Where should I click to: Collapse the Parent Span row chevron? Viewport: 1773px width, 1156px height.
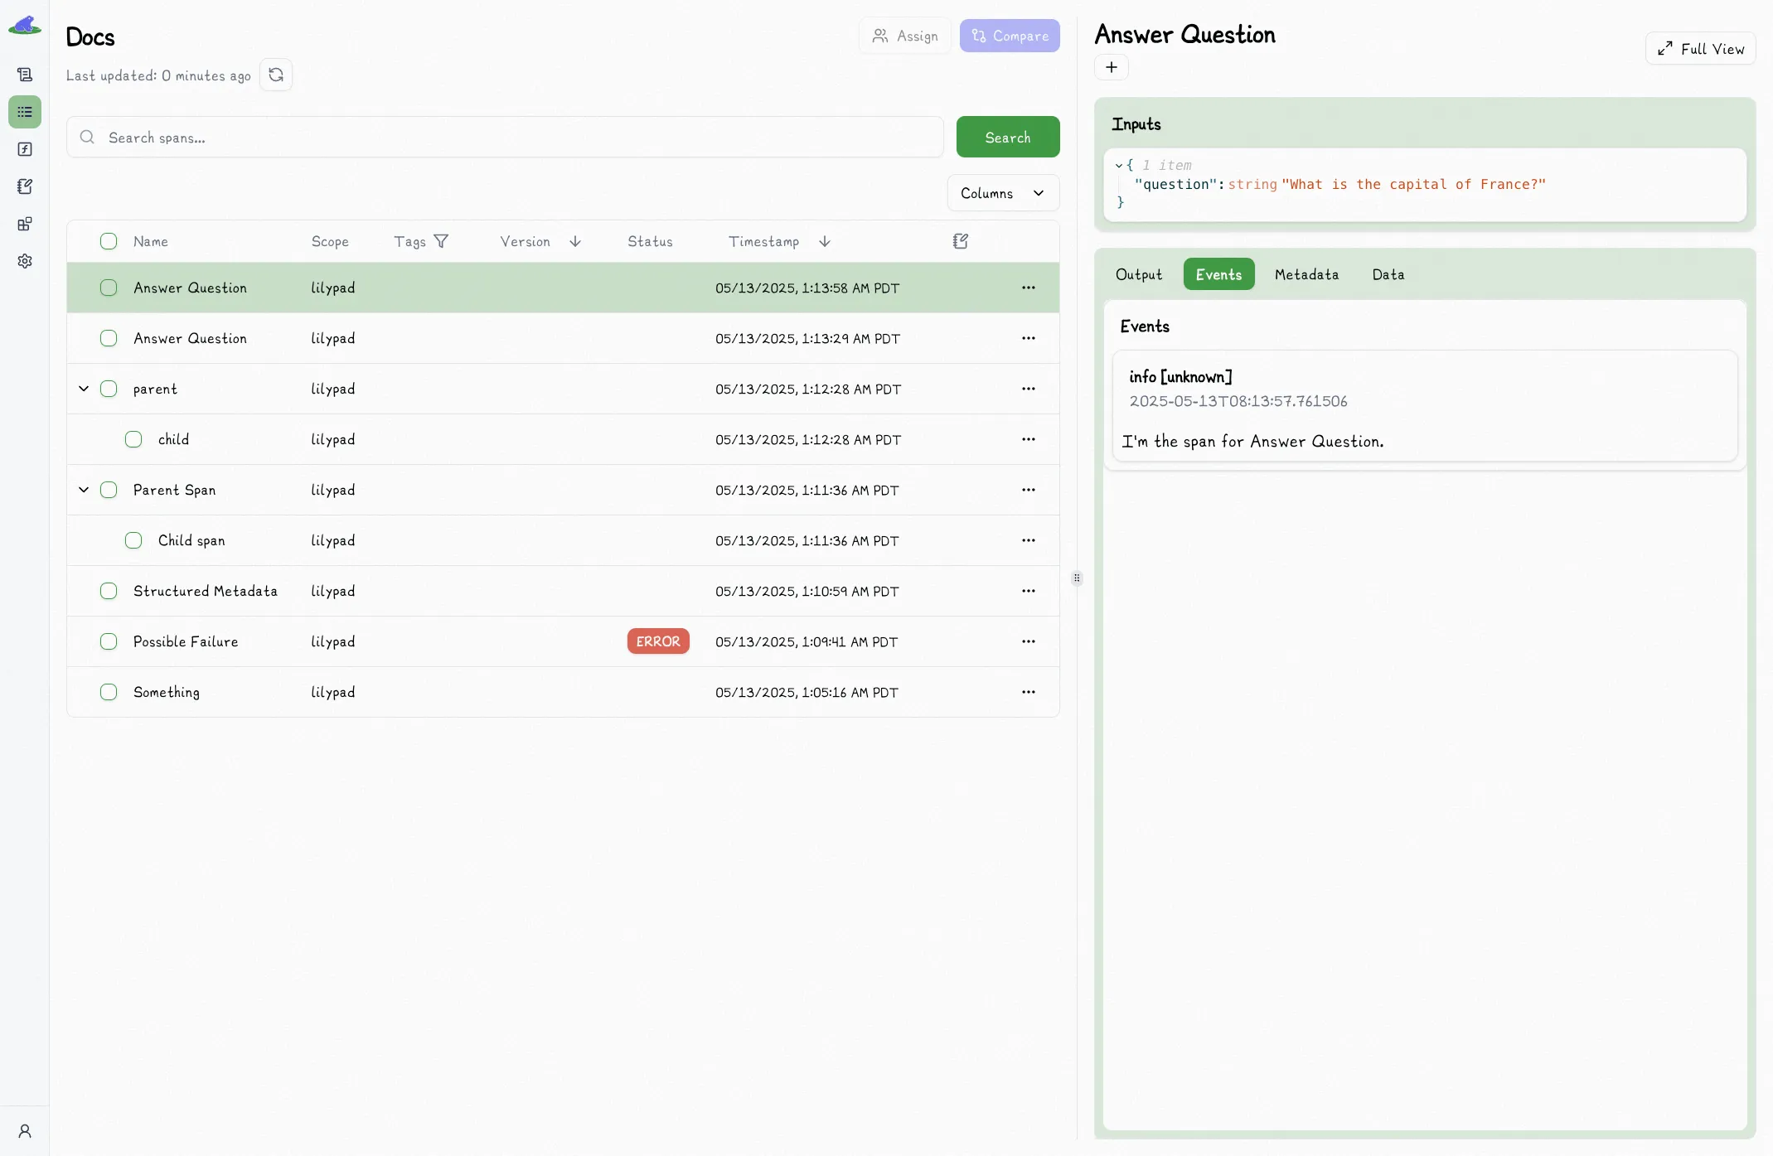coord(84,490)
